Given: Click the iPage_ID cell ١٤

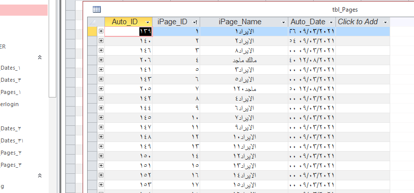Looking at the screenshot, I should pos(176,156).
